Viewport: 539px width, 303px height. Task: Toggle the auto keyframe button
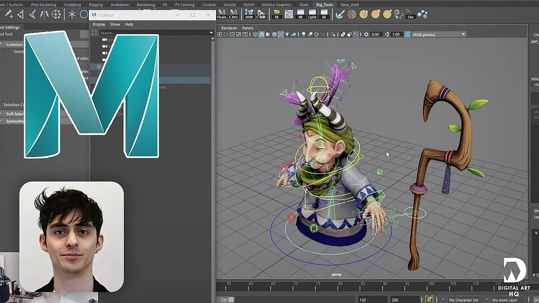(428, 299)
